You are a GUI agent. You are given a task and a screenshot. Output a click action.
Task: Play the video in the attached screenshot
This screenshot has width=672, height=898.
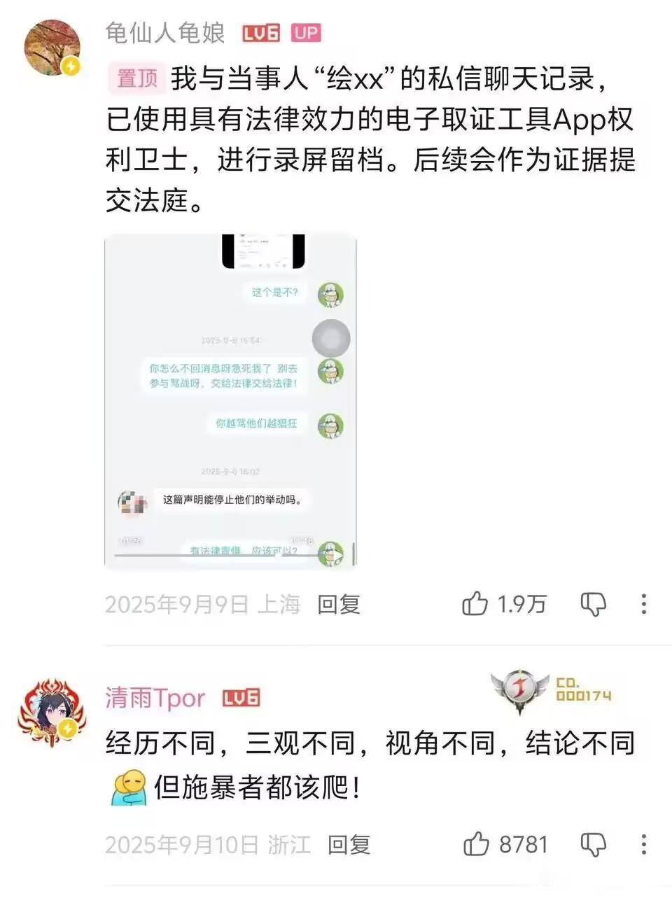(339, 555)
